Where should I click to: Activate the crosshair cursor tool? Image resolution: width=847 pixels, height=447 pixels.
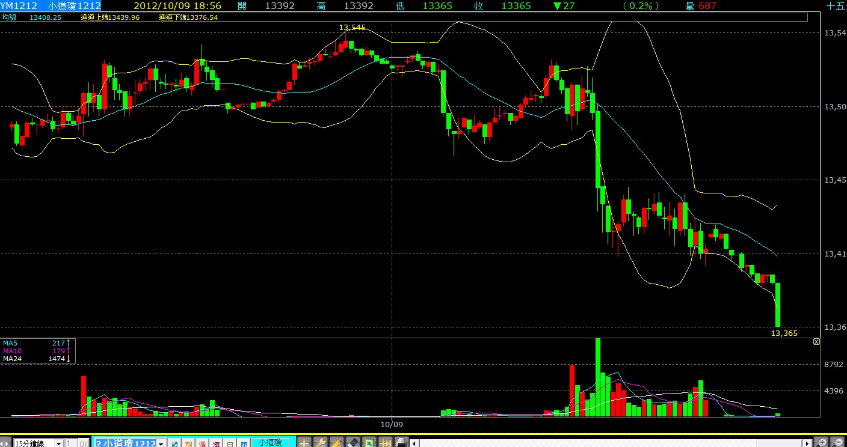304,443
